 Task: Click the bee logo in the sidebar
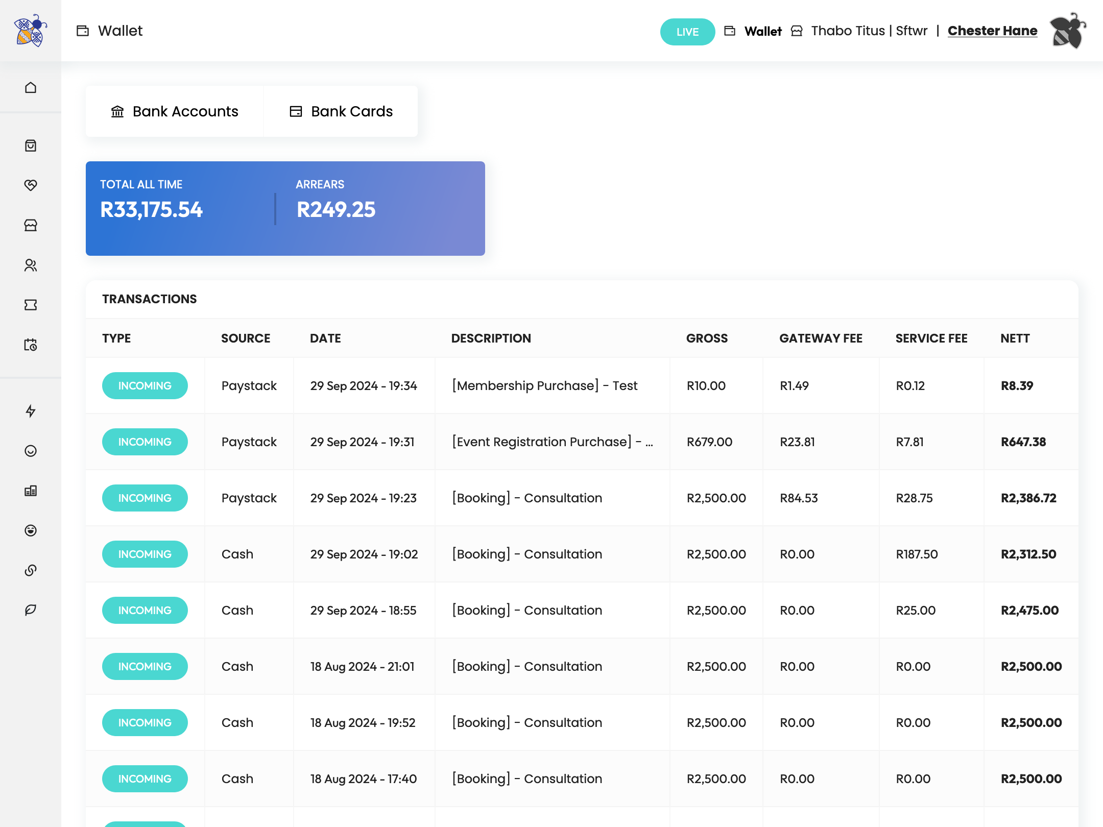(x=31, y=31)
